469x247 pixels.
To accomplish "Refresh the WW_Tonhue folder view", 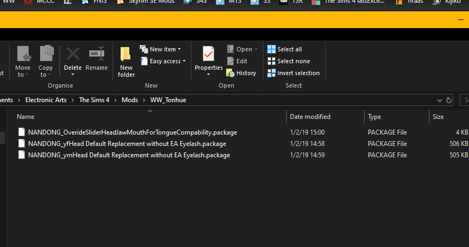I will (x=449, y=100).
